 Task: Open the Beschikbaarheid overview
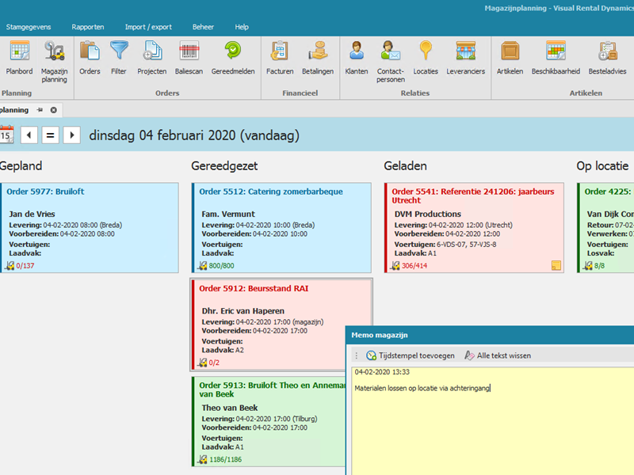(556, 58)
